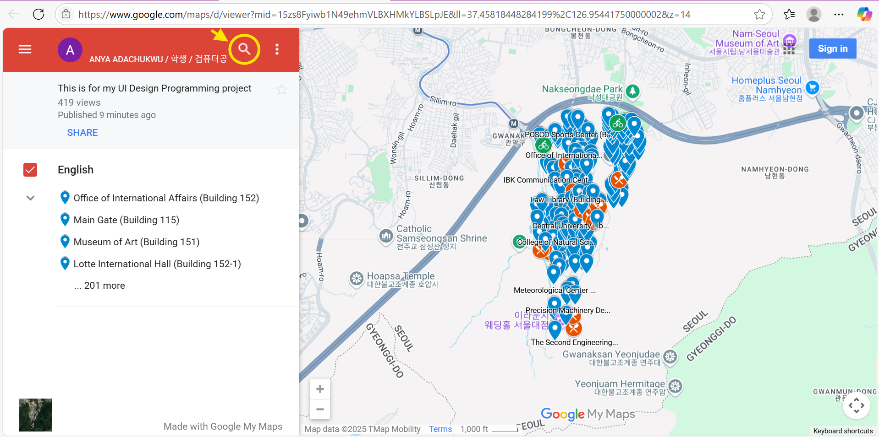
Task: Click the Nakseongdae Park green marker
Action: 632,91
